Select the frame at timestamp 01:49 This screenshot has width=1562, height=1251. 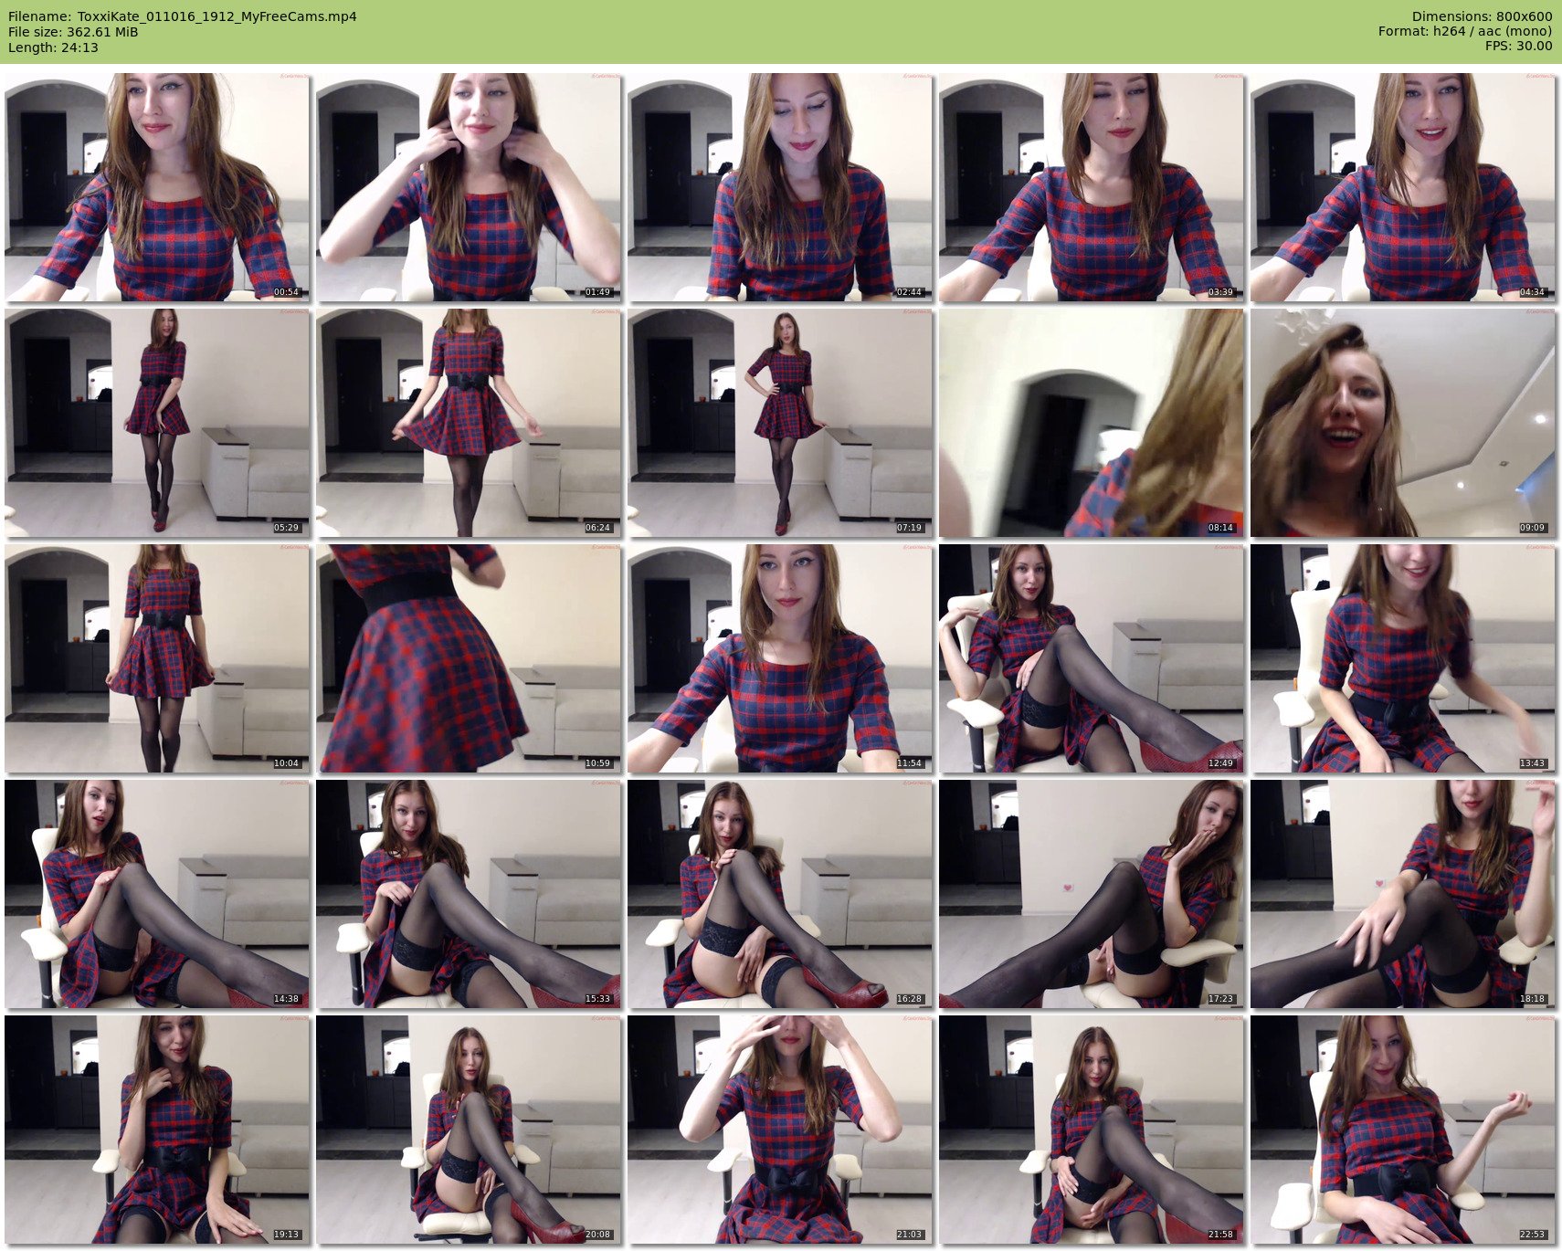pyautogui.click(x=469, y=187)
